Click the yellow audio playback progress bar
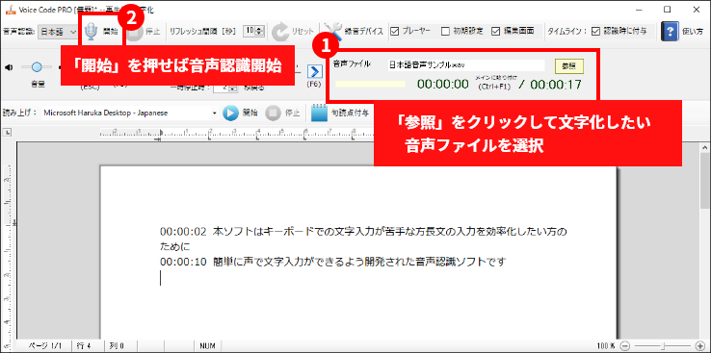Viewport: 711px width, 353px height. pos(370,85)
